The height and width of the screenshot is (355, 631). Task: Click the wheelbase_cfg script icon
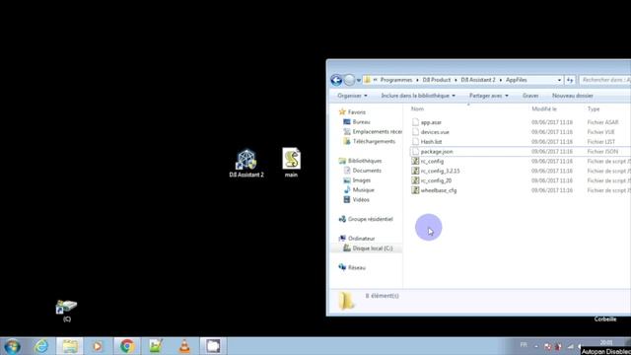[x=415, y=190]
